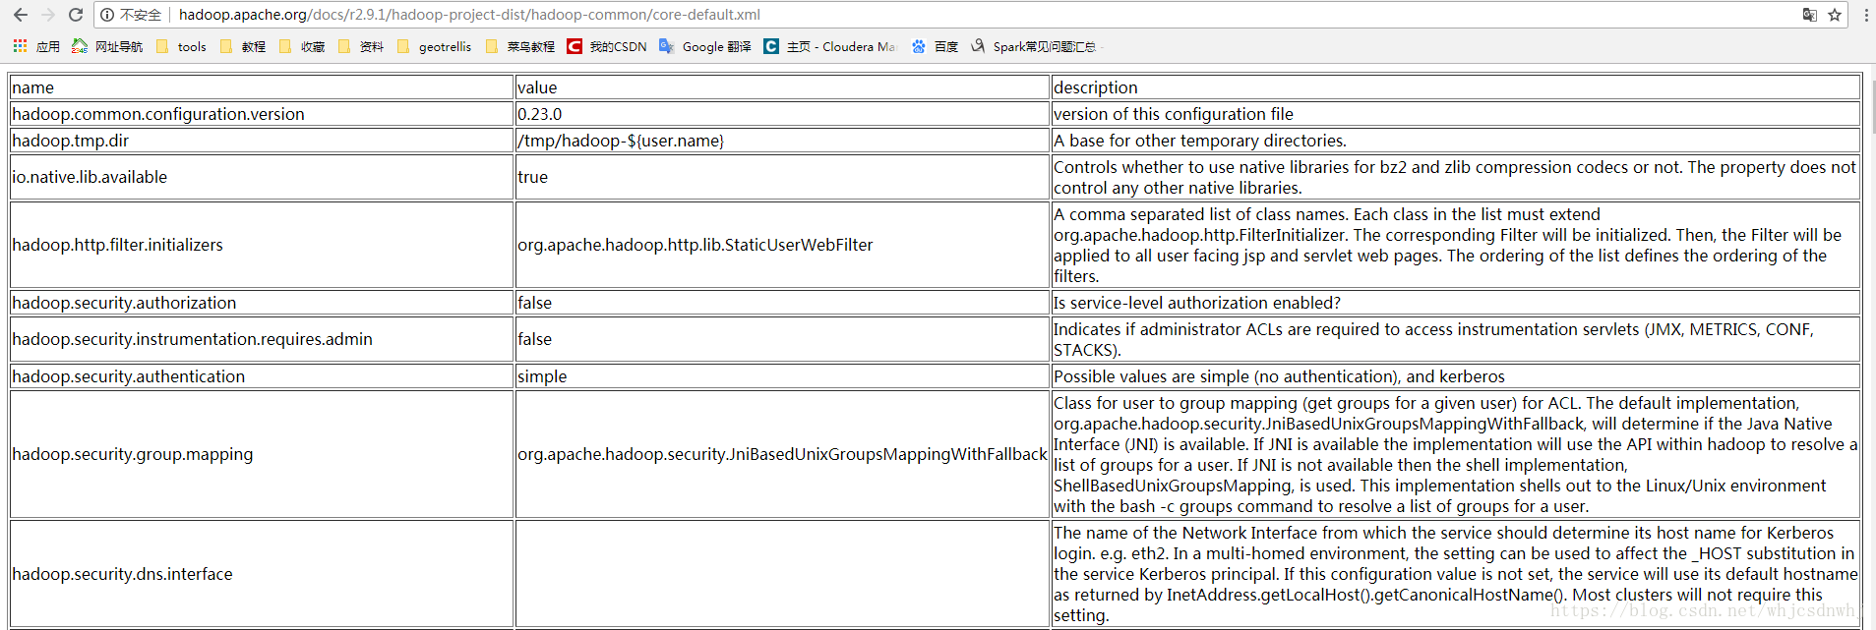Open the 教程 bookmark folder
The image size is (1876, 630).
[243, 46]
